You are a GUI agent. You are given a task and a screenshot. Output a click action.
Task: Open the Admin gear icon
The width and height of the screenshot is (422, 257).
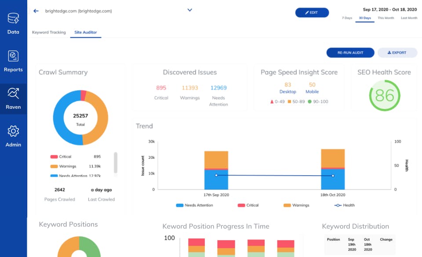(13, 131)
